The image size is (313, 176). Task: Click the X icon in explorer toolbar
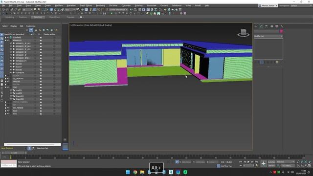coord(27,30)
